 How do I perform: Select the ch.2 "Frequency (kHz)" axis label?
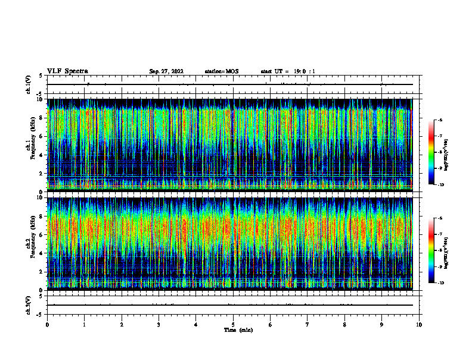point(33,237)
